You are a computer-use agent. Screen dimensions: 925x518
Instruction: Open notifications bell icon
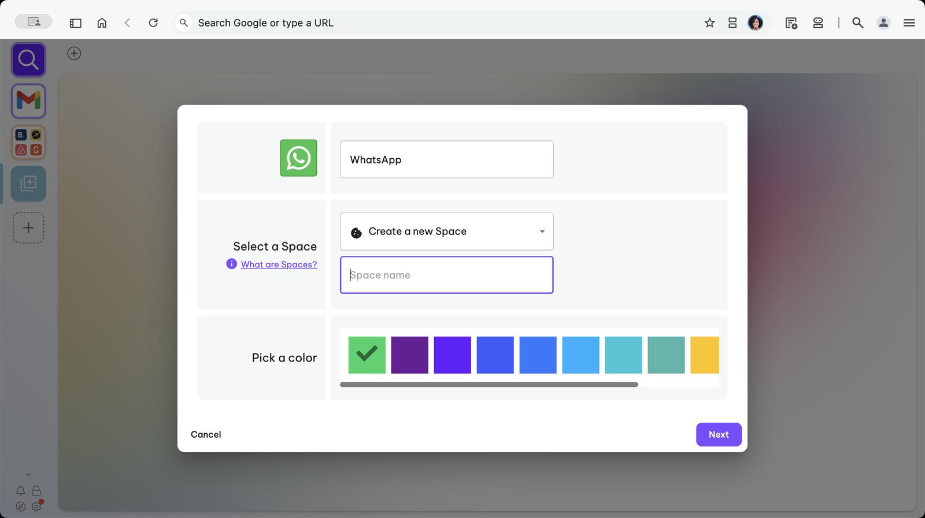(x=21, y=491)
